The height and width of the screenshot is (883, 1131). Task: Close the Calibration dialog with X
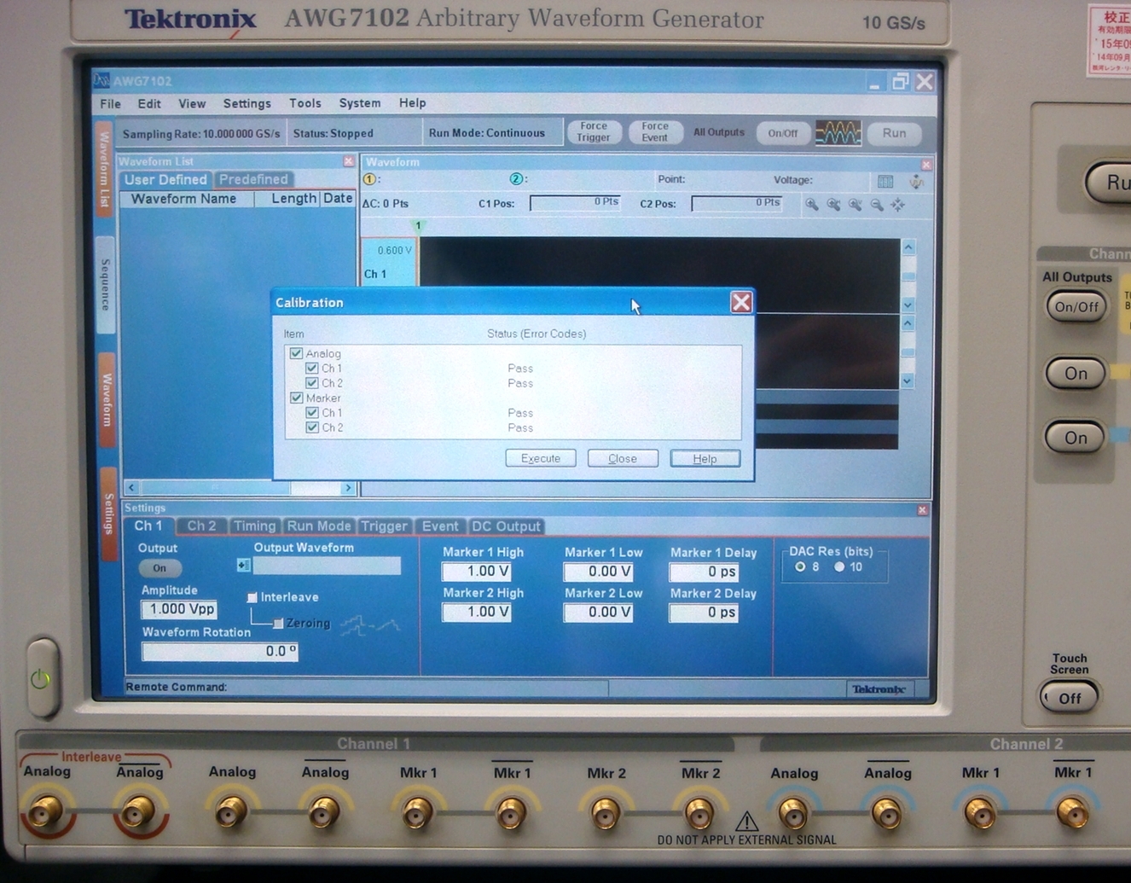(x=741, y=302)
